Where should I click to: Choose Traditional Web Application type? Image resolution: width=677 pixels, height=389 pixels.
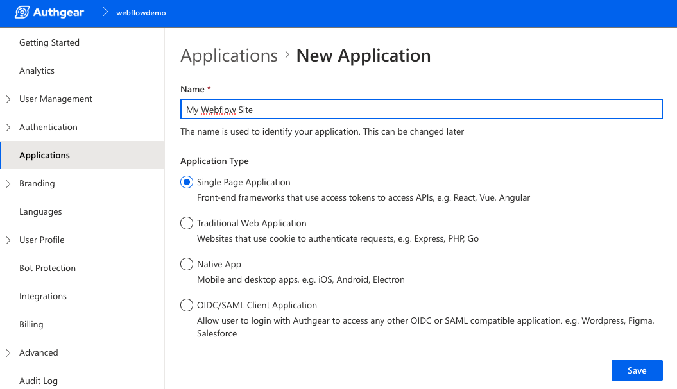187,223
